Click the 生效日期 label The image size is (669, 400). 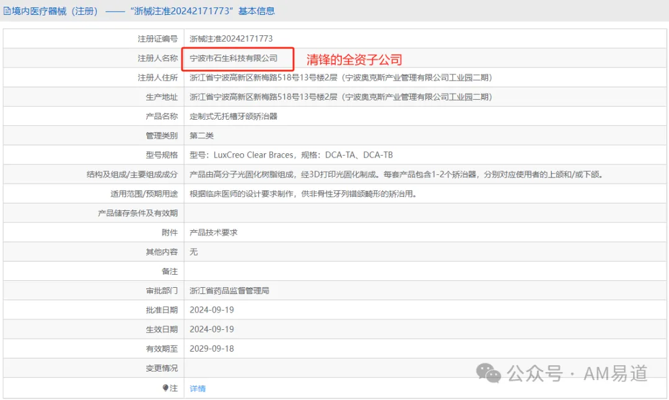click(x=162, y=329)
